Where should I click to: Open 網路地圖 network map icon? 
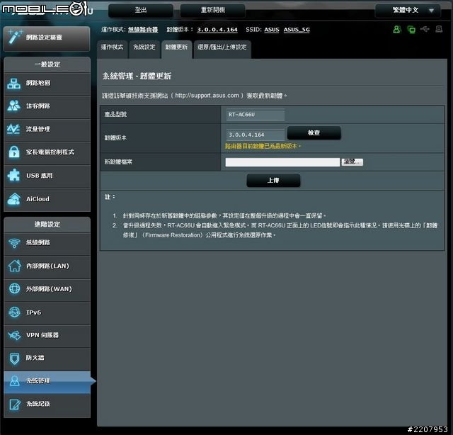[14, 84]
